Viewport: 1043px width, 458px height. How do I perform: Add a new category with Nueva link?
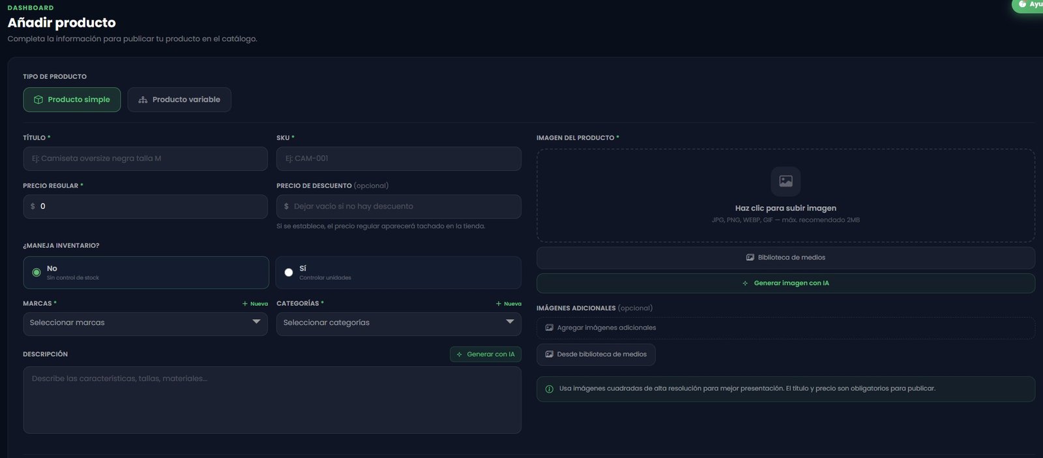pyautogui.click(x=508, y=303)
